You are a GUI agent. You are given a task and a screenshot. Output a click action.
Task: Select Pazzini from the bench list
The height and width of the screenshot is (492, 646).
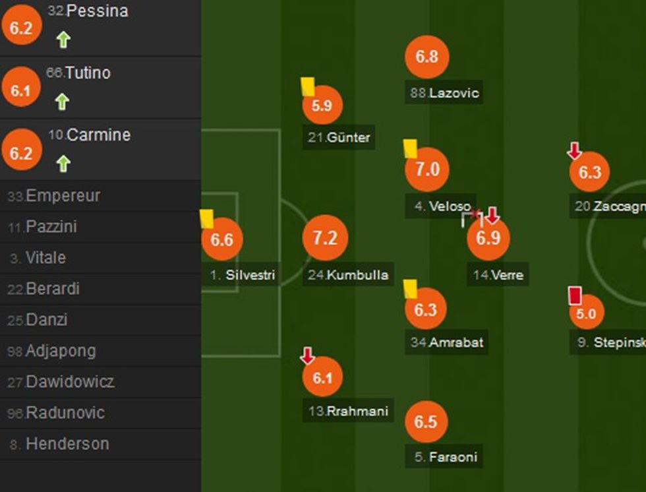click(x=51, y=227)
